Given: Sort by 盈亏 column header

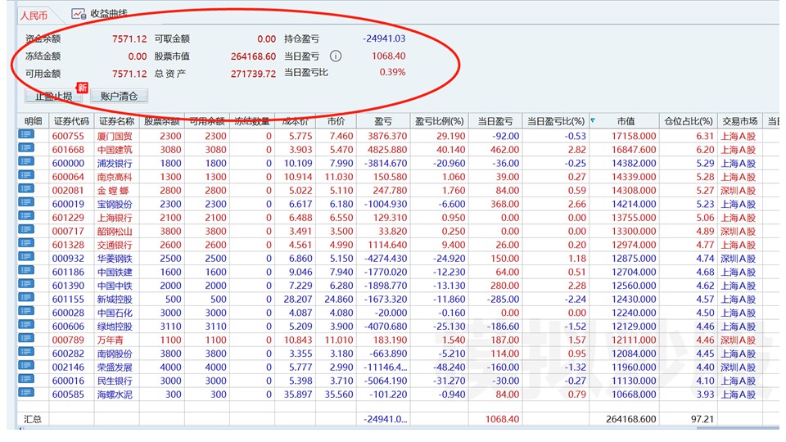Looking at the screenshot, I should (x=383, y=121).
